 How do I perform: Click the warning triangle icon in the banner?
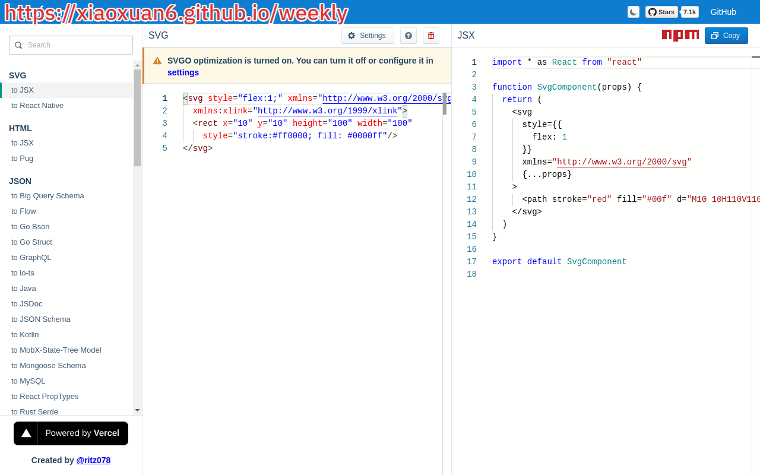tap(157, 61)
